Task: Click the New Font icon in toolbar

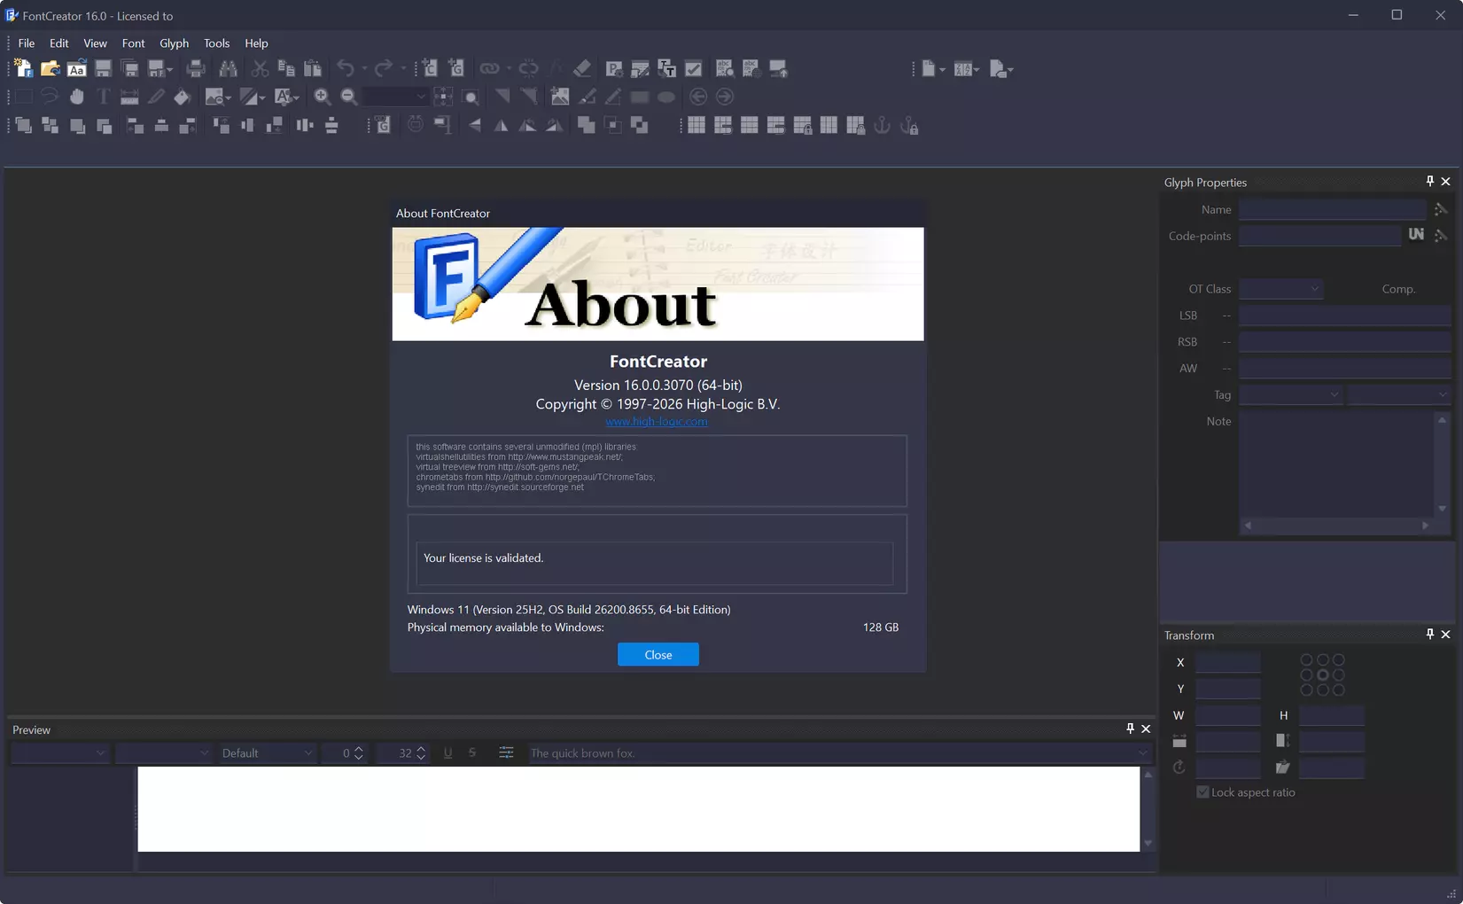Action: (24, 68)
